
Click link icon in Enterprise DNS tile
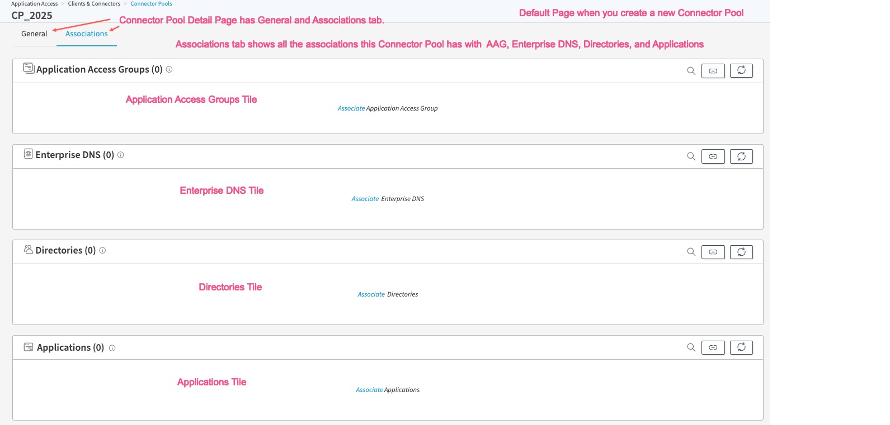click(713, 156)
